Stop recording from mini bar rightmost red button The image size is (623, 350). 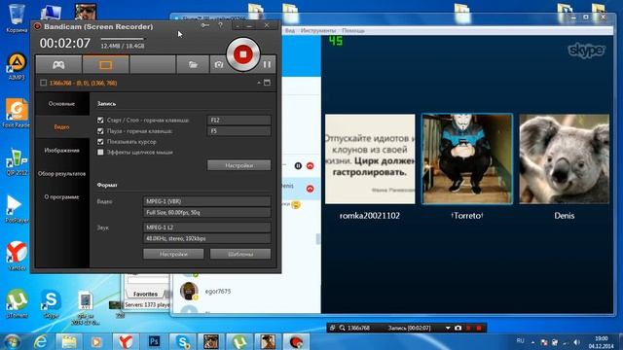[479, 329]
